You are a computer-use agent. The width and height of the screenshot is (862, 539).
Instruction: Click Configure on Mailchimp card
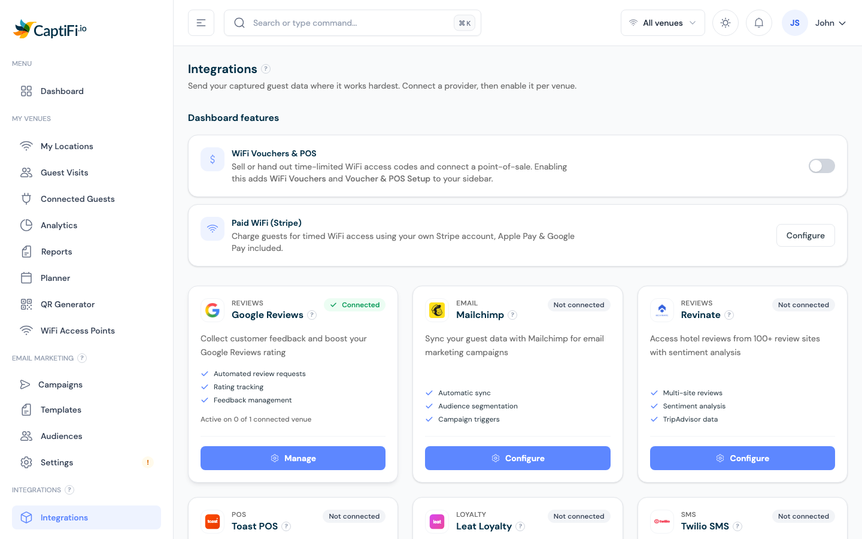point(518,458)
